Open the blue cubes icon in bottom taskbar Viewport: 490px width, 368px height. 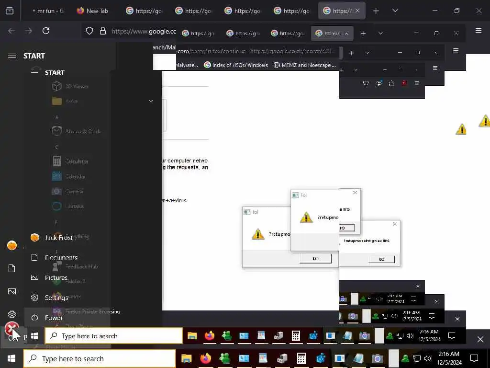coord(320,358)
